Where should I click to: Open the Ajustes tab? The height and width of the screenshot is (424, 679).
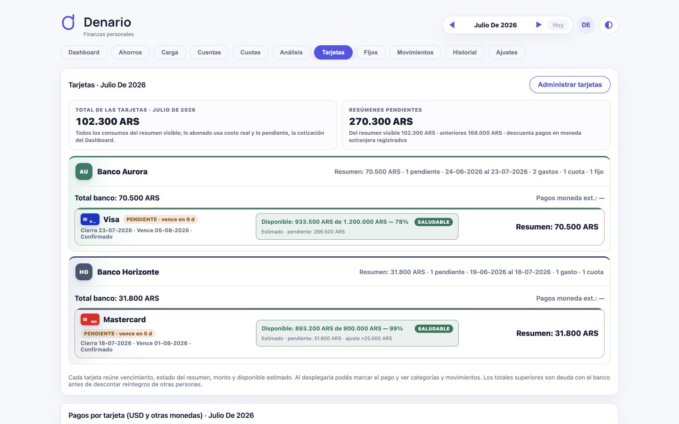[507, 52]
